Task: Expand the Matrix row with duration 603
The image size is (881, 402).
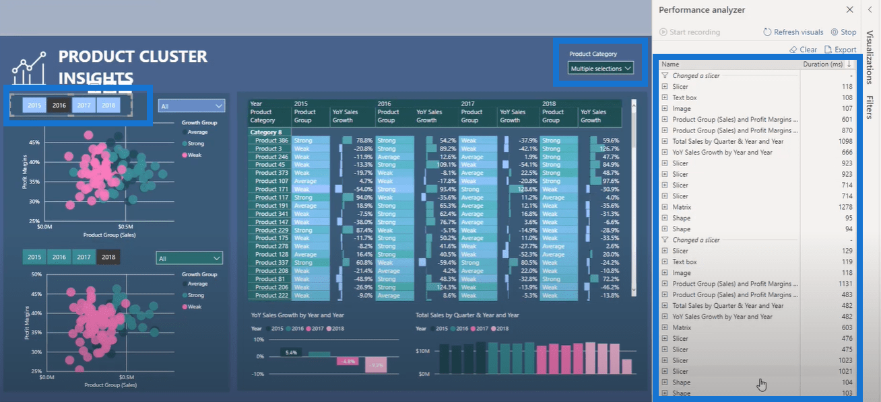Action: point(665,327)
